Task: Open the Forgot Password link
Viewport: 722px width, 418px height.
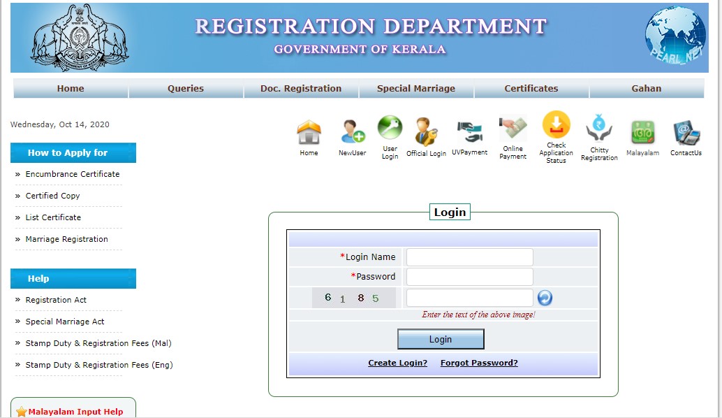Action: click(479, 363)
